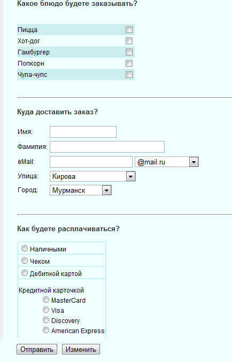Enable the Гамбургер checkbox
232x362 pixels.
coord(129,52)
